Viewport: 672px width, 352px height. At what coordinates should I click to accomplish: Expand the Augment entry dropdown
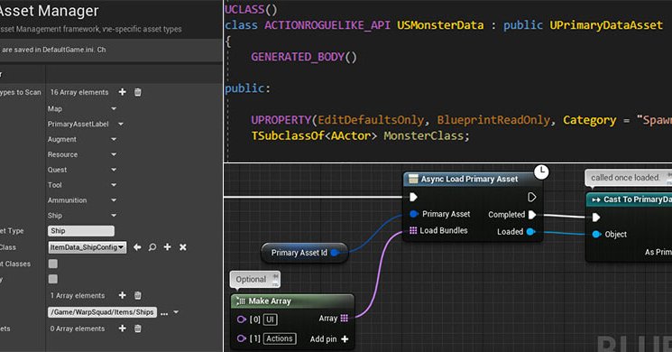point(114,139)
